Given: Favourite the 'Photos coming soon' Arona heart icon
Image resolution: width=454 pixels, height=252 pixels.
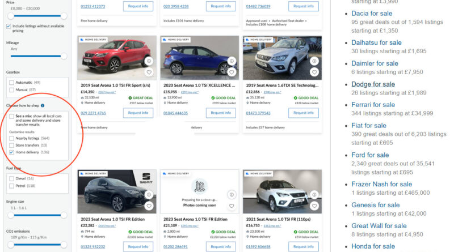Looking at the screenshot, I should (232, 206).
